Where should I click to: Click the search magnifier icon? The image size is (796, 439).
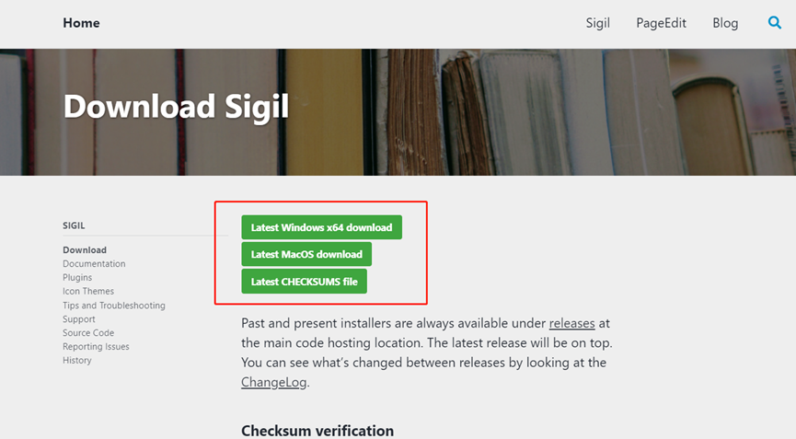(x=775, y=23)
